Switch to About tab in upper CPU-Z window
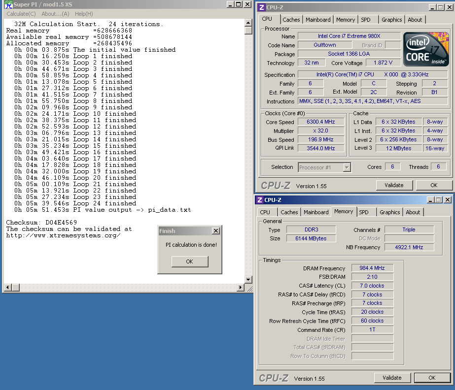This screenshot has width=455, height=390. pos(415,20)
